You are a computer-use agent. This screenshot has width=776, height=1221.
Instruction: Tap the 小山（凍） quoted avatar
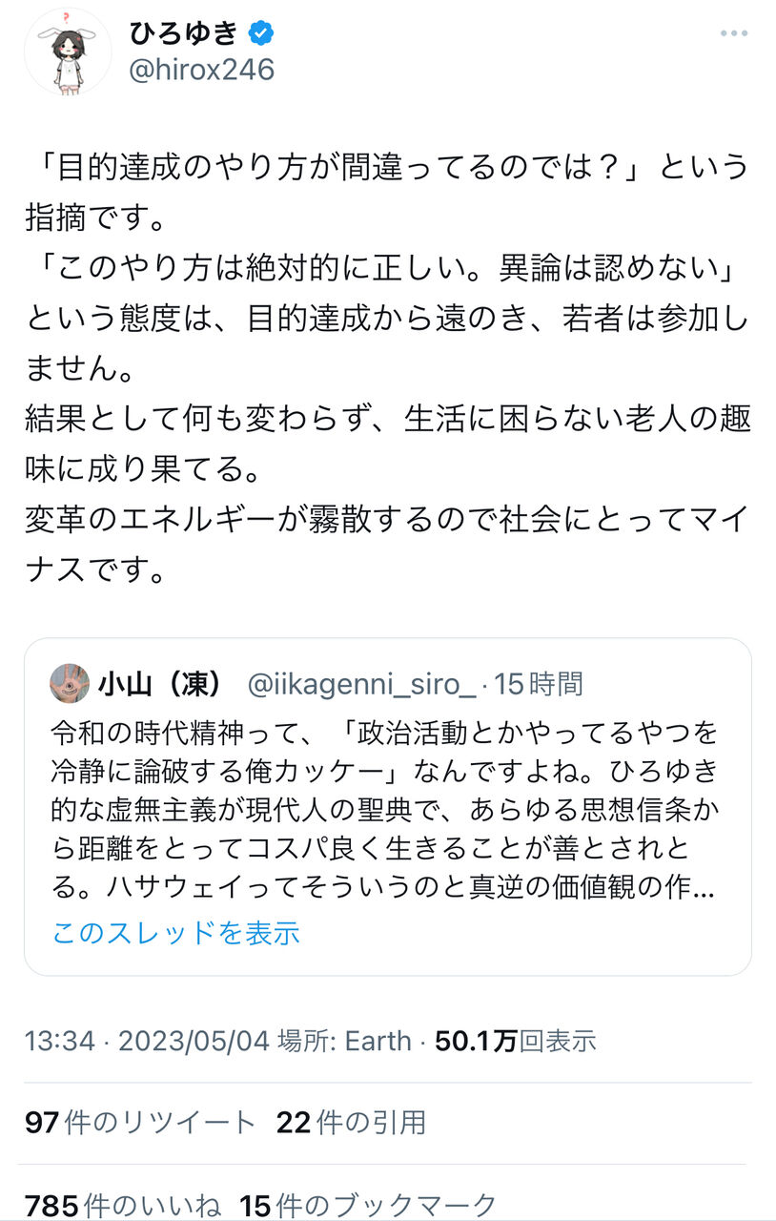click(70, 683)
